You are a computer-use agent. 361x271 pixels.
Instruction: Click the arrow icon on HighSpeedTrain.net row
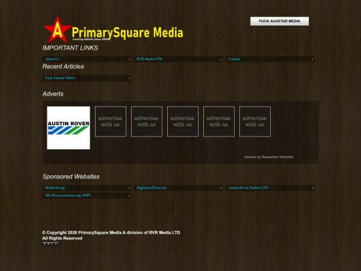(221, 188)
